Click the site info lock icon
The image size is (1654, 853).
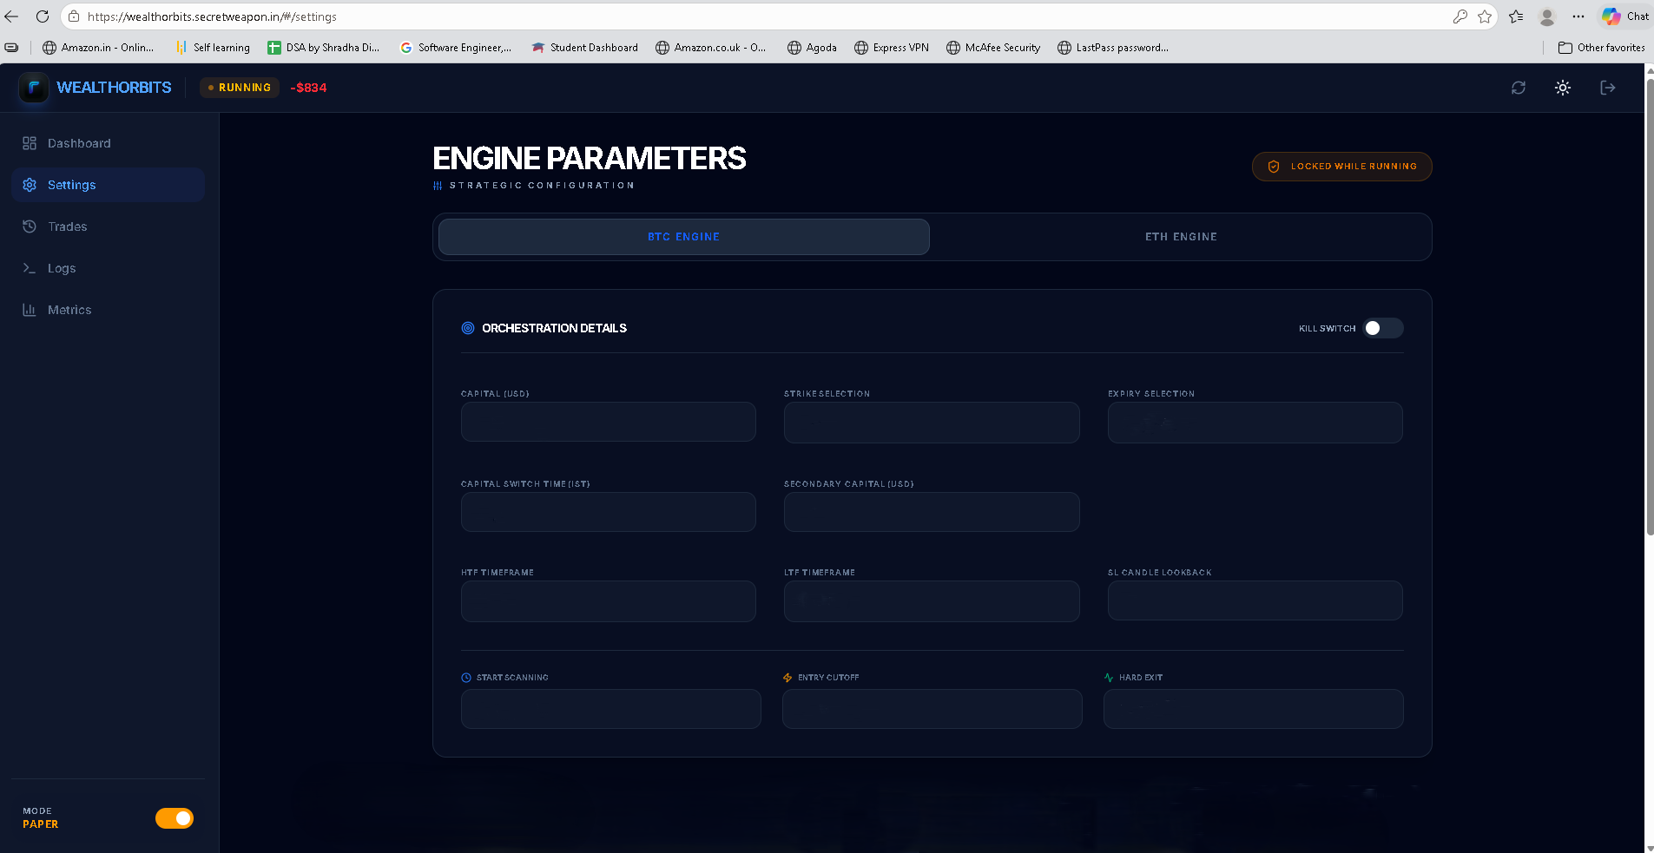74,16
